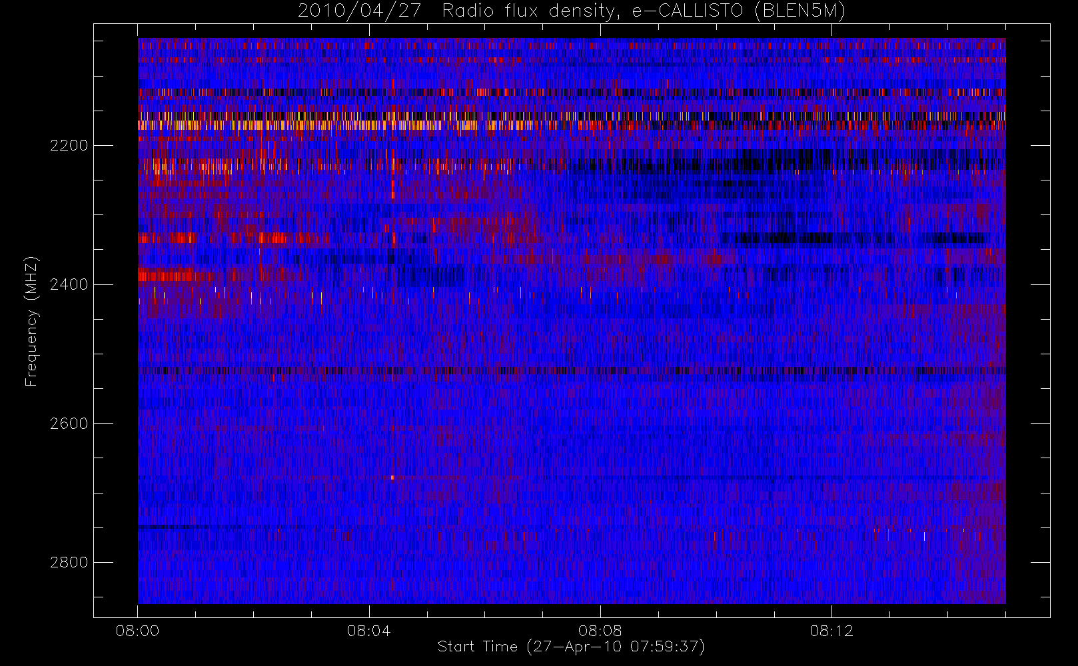
Task: Click the 08:04 time tick label
Action: [368, 631]
